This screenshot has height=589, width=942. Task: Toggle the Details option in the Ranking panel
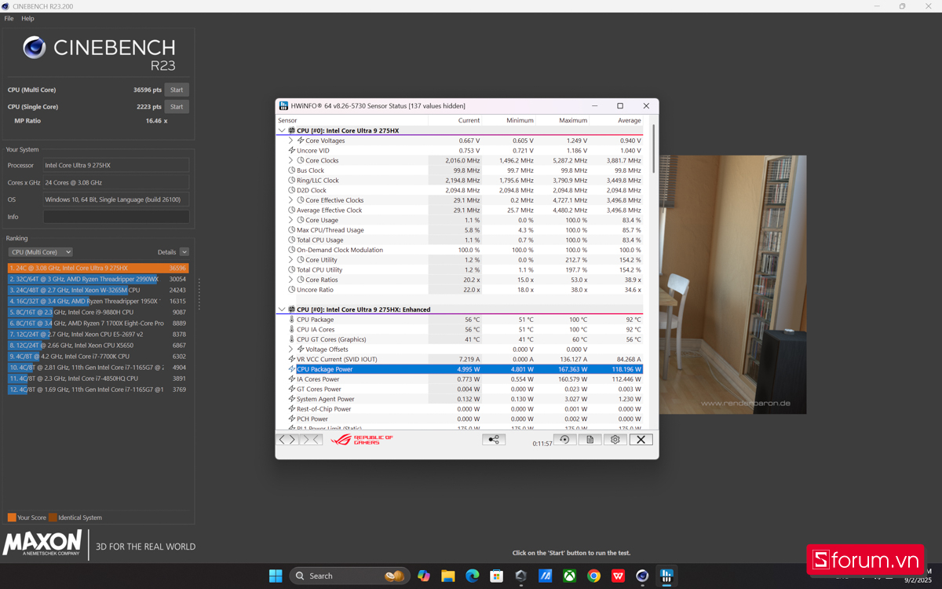pos(184,252)
